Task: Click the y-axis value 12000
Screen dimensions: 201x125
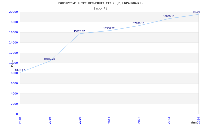Action: tap(13, 53)
